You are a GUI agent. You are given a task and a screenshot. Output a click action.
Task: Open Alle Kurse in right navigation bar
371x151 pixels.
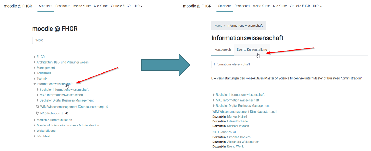(280, 6)
